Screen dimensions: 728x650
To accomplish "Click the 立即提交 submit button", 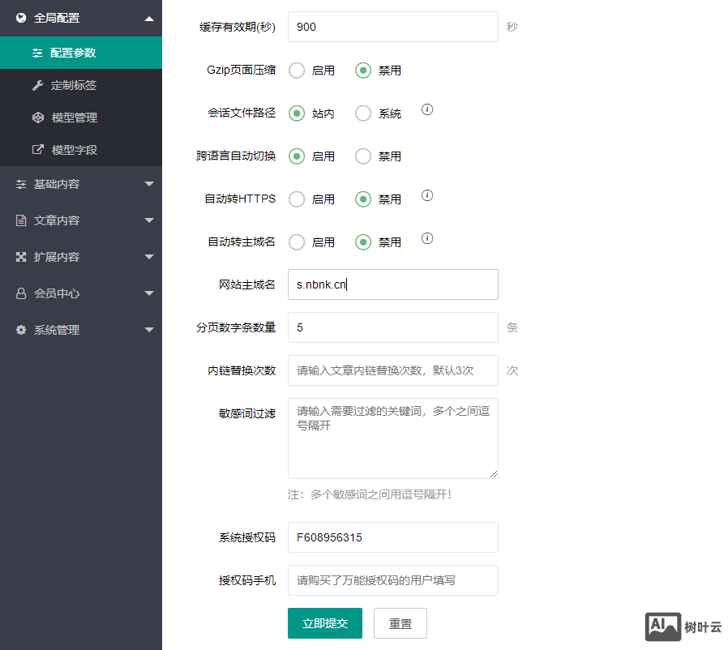I will tap(325, 623).
